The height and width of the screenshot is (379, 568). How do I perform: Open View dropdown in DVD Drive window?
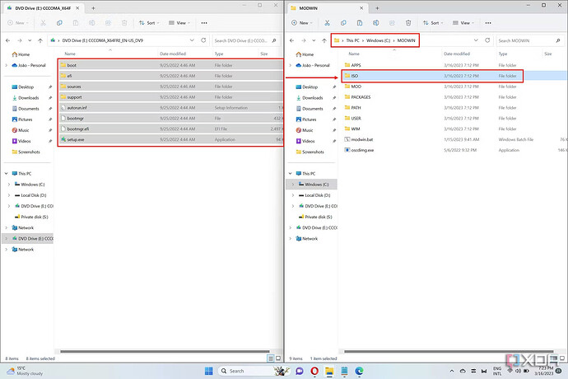click(x=179, y=23)
